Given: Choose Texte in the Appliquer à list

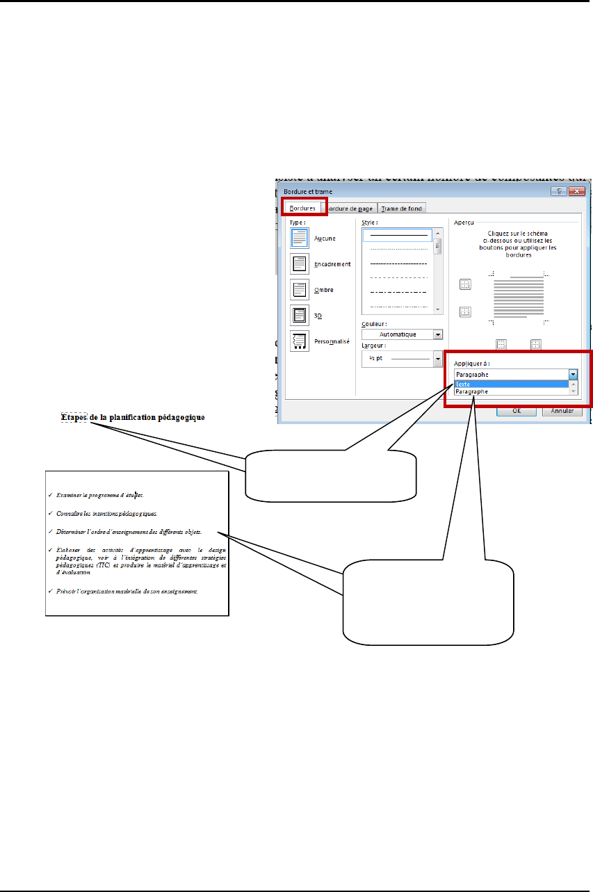Looking at the screenshot, I should [511, 384].
